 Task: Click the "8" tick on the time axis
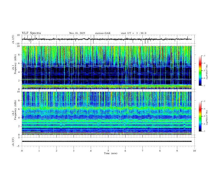coord(160,151)
